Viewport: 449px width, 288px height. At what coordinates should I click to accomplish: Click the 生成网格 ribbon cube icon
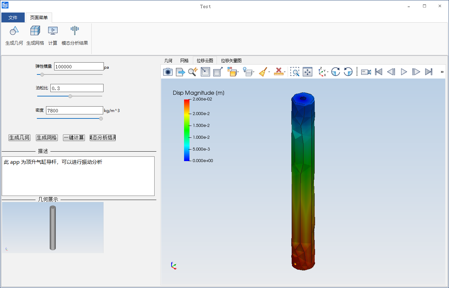click(35, 31)
